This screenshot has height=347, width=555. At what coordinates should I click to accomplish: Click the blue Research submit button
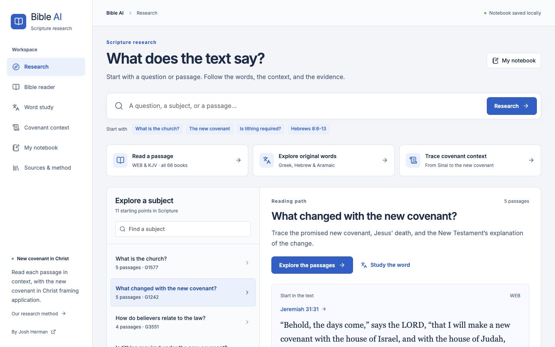[511, 106]
